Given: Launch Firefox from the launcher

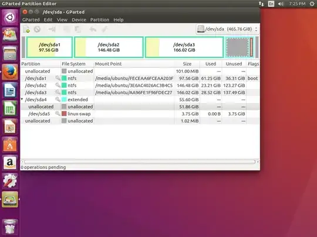Looking at the screenshot, I should point(10,72).
